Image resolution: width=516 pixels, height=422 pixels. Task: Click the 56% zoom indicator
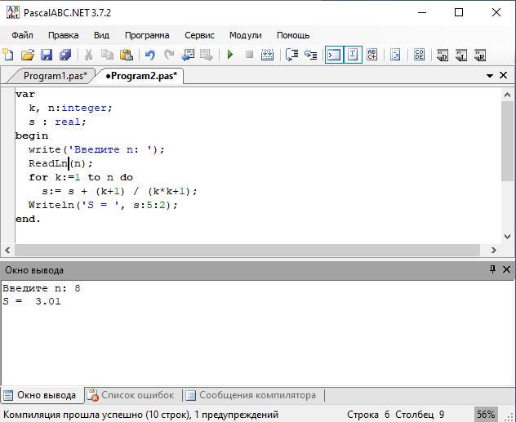click(486, 415)
